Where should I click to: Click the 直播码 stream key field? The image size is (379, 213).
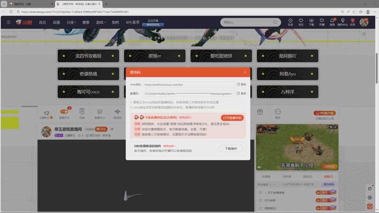pos(189,93)
